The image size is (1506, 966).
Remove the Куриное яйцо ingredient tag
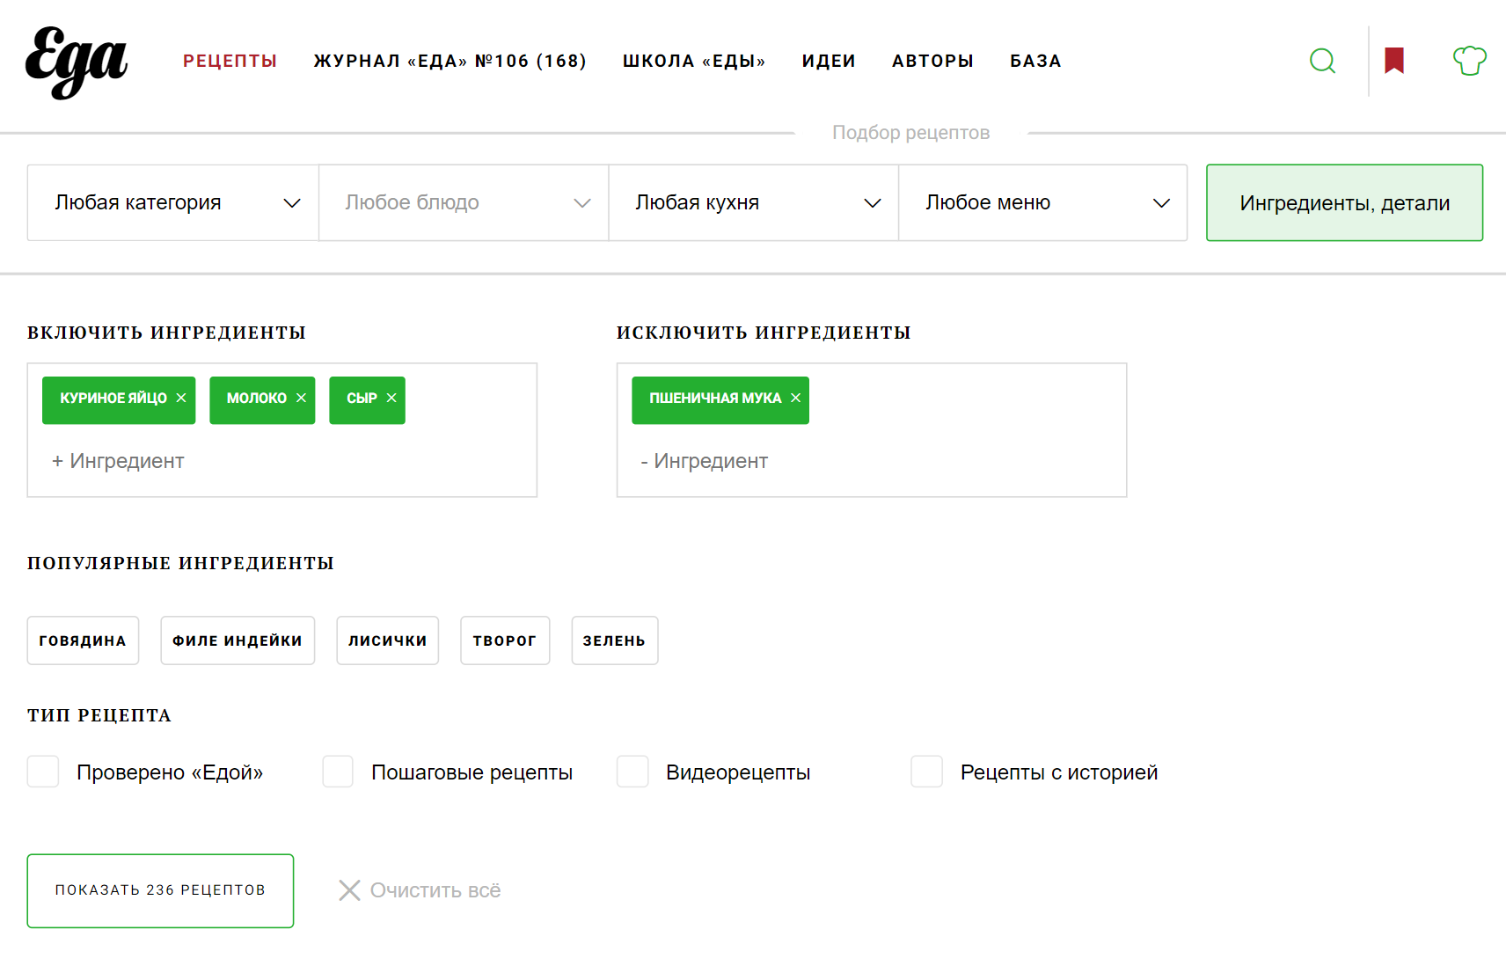[x=181, y=398]
